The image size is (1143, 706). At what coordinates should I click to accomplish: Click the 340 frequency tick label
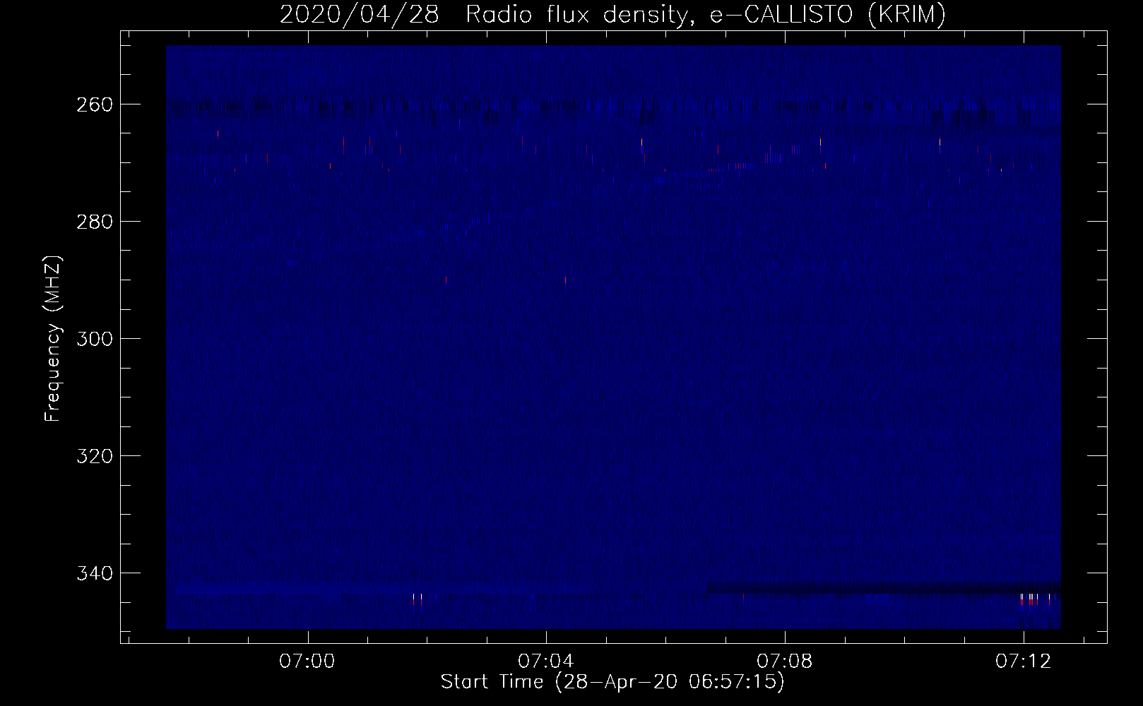[x=95, y=573]
